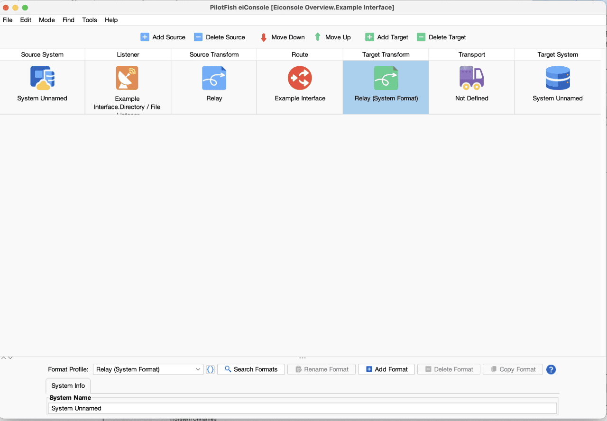The image size is (607, 421).
Task: Switch to the System Info tab
Action: pyautogui.click(x=68, y=385)
